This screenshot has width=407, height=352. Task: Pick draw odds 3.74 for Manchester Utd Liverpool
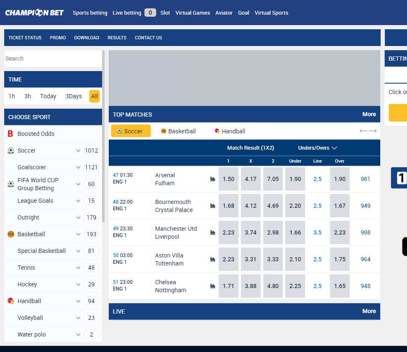pyautogui.click(x=251, y=232)
